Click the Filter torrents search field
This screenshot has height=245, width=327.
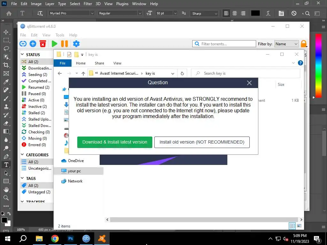click(224, 44)
